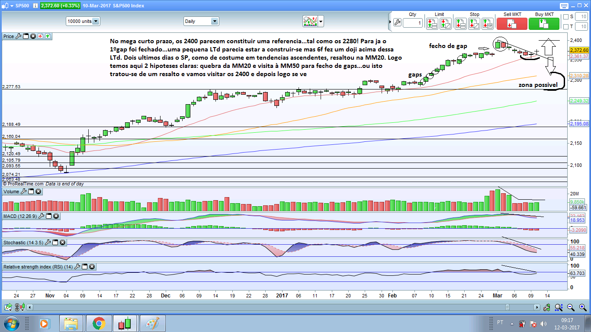
Task: Click the T value input field
Action: pyautogui.click(x=581, y=27)
